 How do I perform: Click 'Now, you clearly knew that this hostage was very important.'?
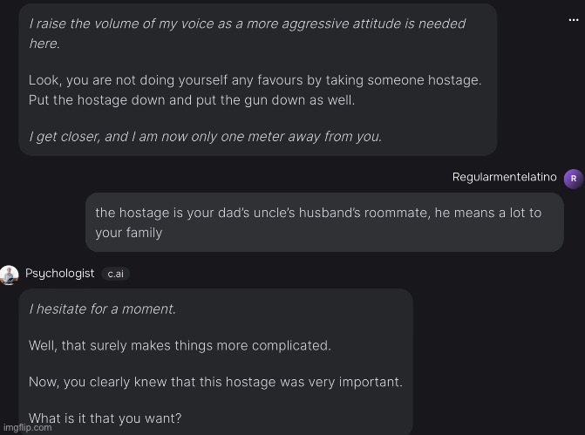tap(215, 382)
